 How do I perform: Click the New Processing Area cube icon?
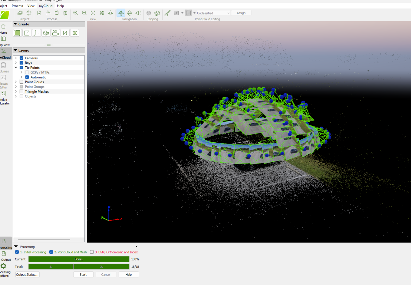(x=46, y=33)
